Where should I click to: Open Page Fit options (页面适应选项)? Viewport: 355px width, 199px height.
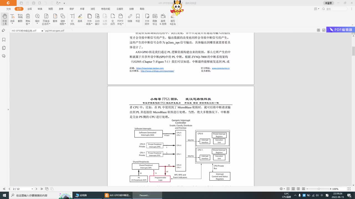coord(46,19)
